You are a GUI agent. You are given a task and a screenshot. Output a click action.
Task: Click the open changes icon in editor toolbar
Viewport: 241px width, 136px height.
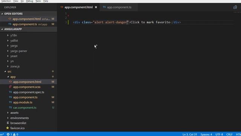[235, 7]
